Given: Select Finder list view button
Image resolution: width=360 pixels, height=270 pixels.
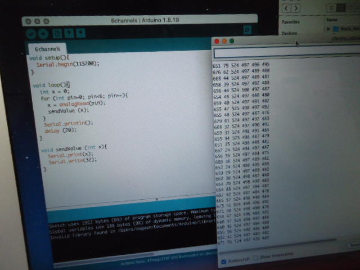Looking at the screenshot, I should (341, 8).
